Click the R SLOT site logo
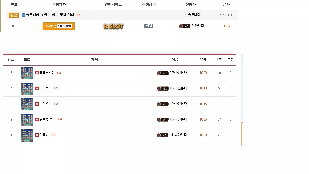 click(x=113, y=26)
